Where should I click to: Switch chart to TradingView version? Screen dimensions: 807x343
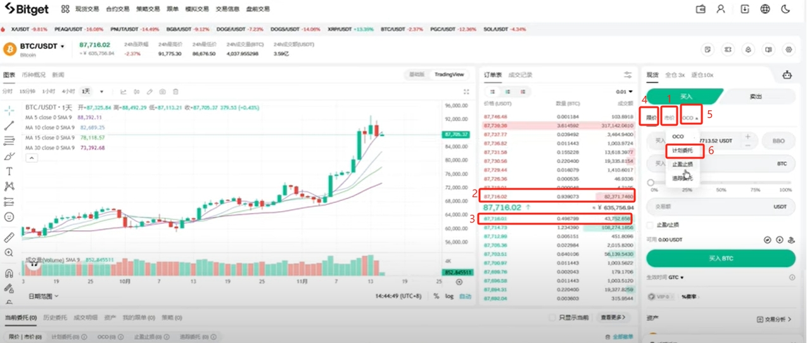pyautogui.click(x=449, y=75)
